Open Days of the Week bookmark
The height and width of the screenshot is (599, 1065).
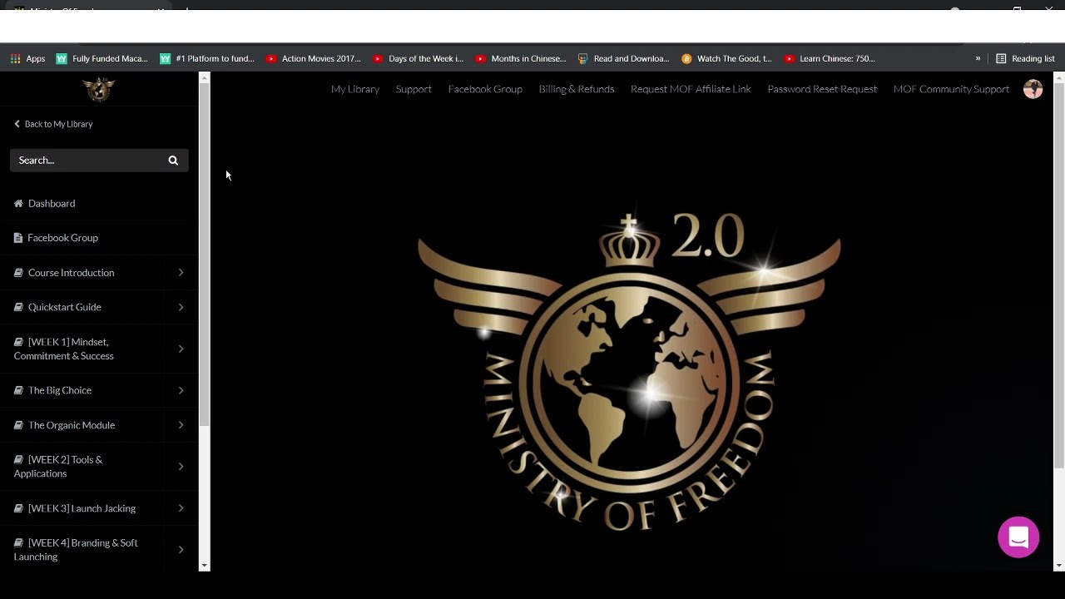[418, 58]
